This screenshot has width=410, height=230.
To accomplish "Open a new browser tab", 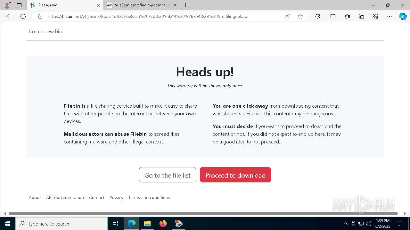I will pyautogui.click(x=185, y=5).
